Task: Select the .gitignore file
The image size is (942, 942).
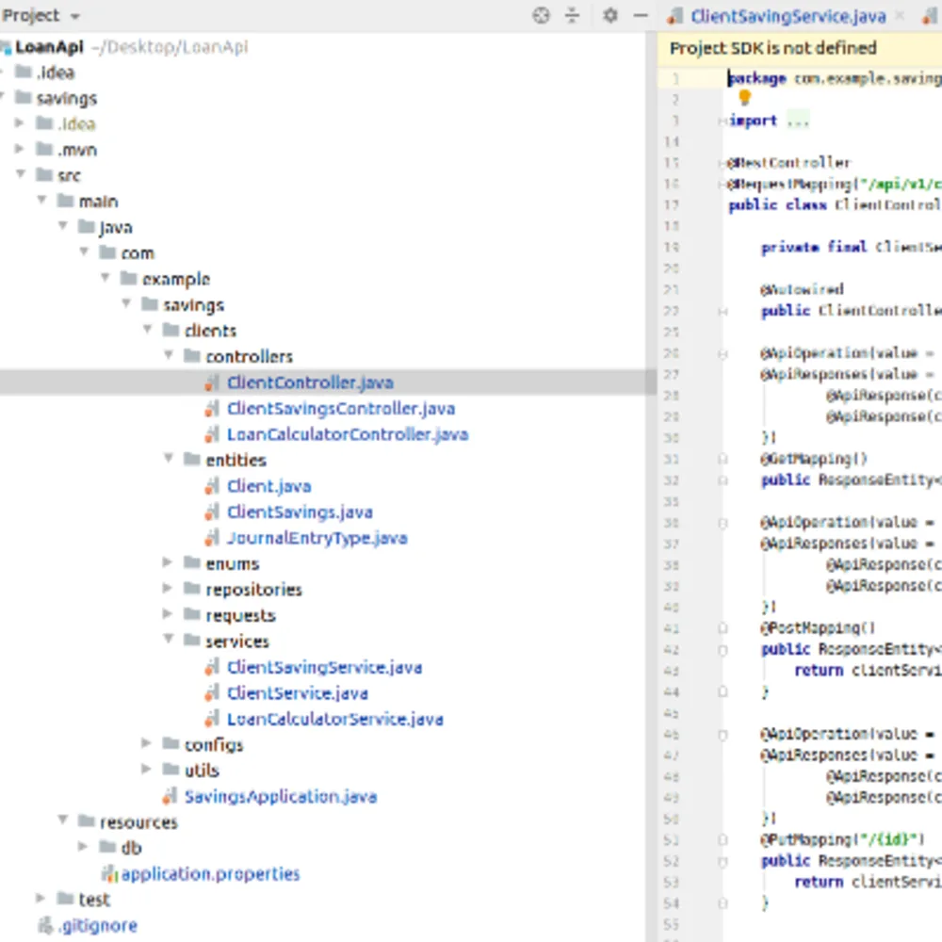Action: pyautogui.click(x=99, y=926)
